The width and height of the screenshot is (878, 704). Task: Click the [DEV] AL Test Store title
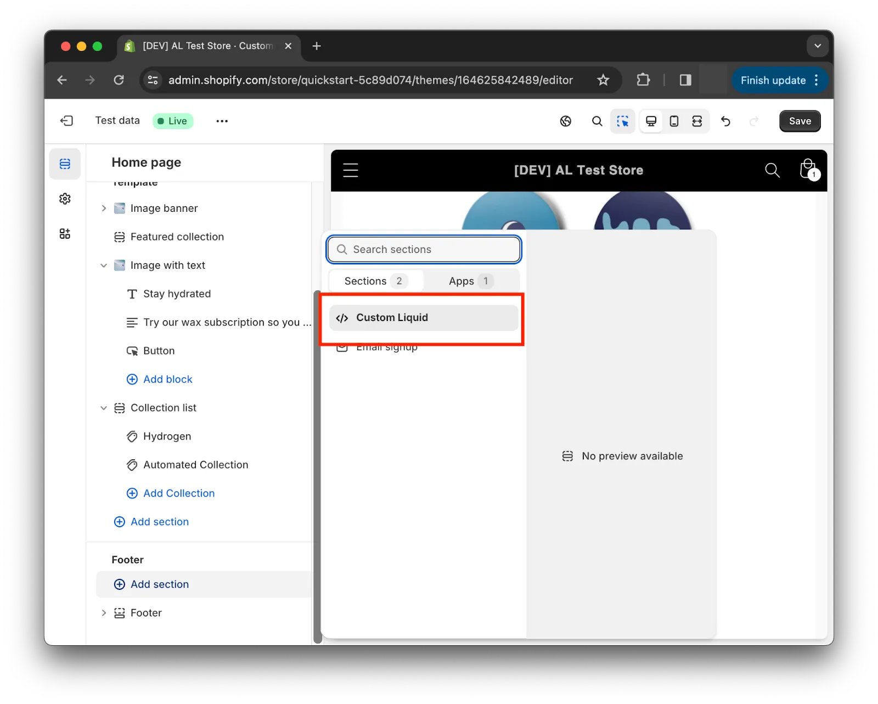tap(578, 170)
